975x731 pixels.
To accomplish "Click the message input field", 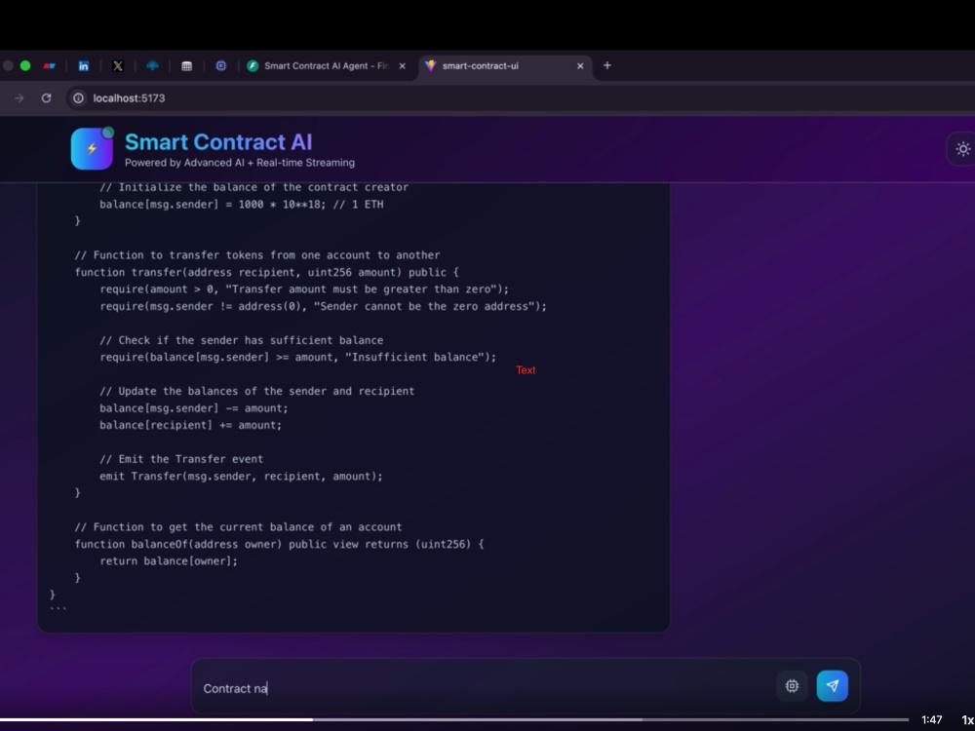I will [x=485, y=687].
